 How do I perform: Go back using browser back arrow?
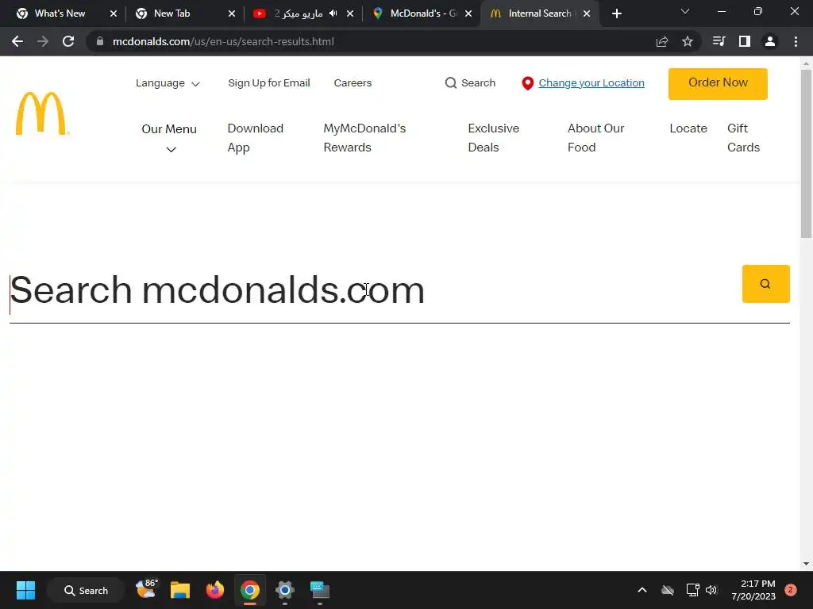17,41
